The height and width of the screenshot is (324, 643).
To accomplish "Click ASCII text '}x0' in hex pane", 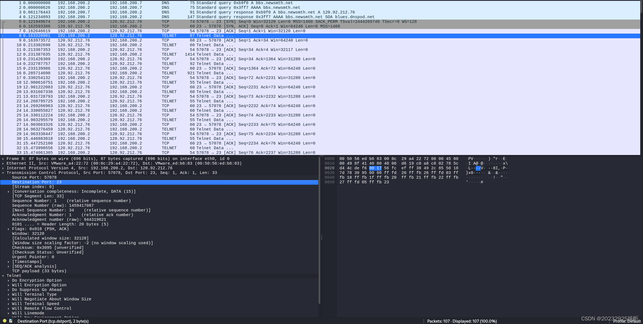I will click(470, 173).
